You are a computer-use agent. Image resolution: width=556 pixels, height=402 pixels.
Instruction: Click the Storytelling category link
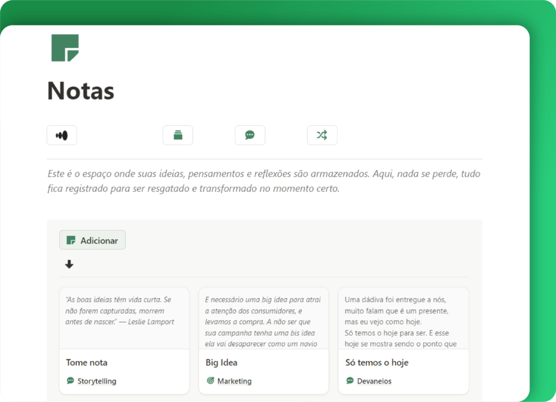click(97, 381)
